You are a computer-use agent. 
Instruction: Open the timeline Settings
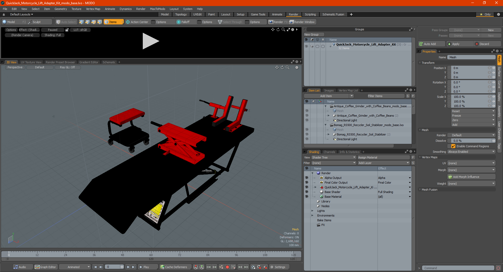point(279,267)
